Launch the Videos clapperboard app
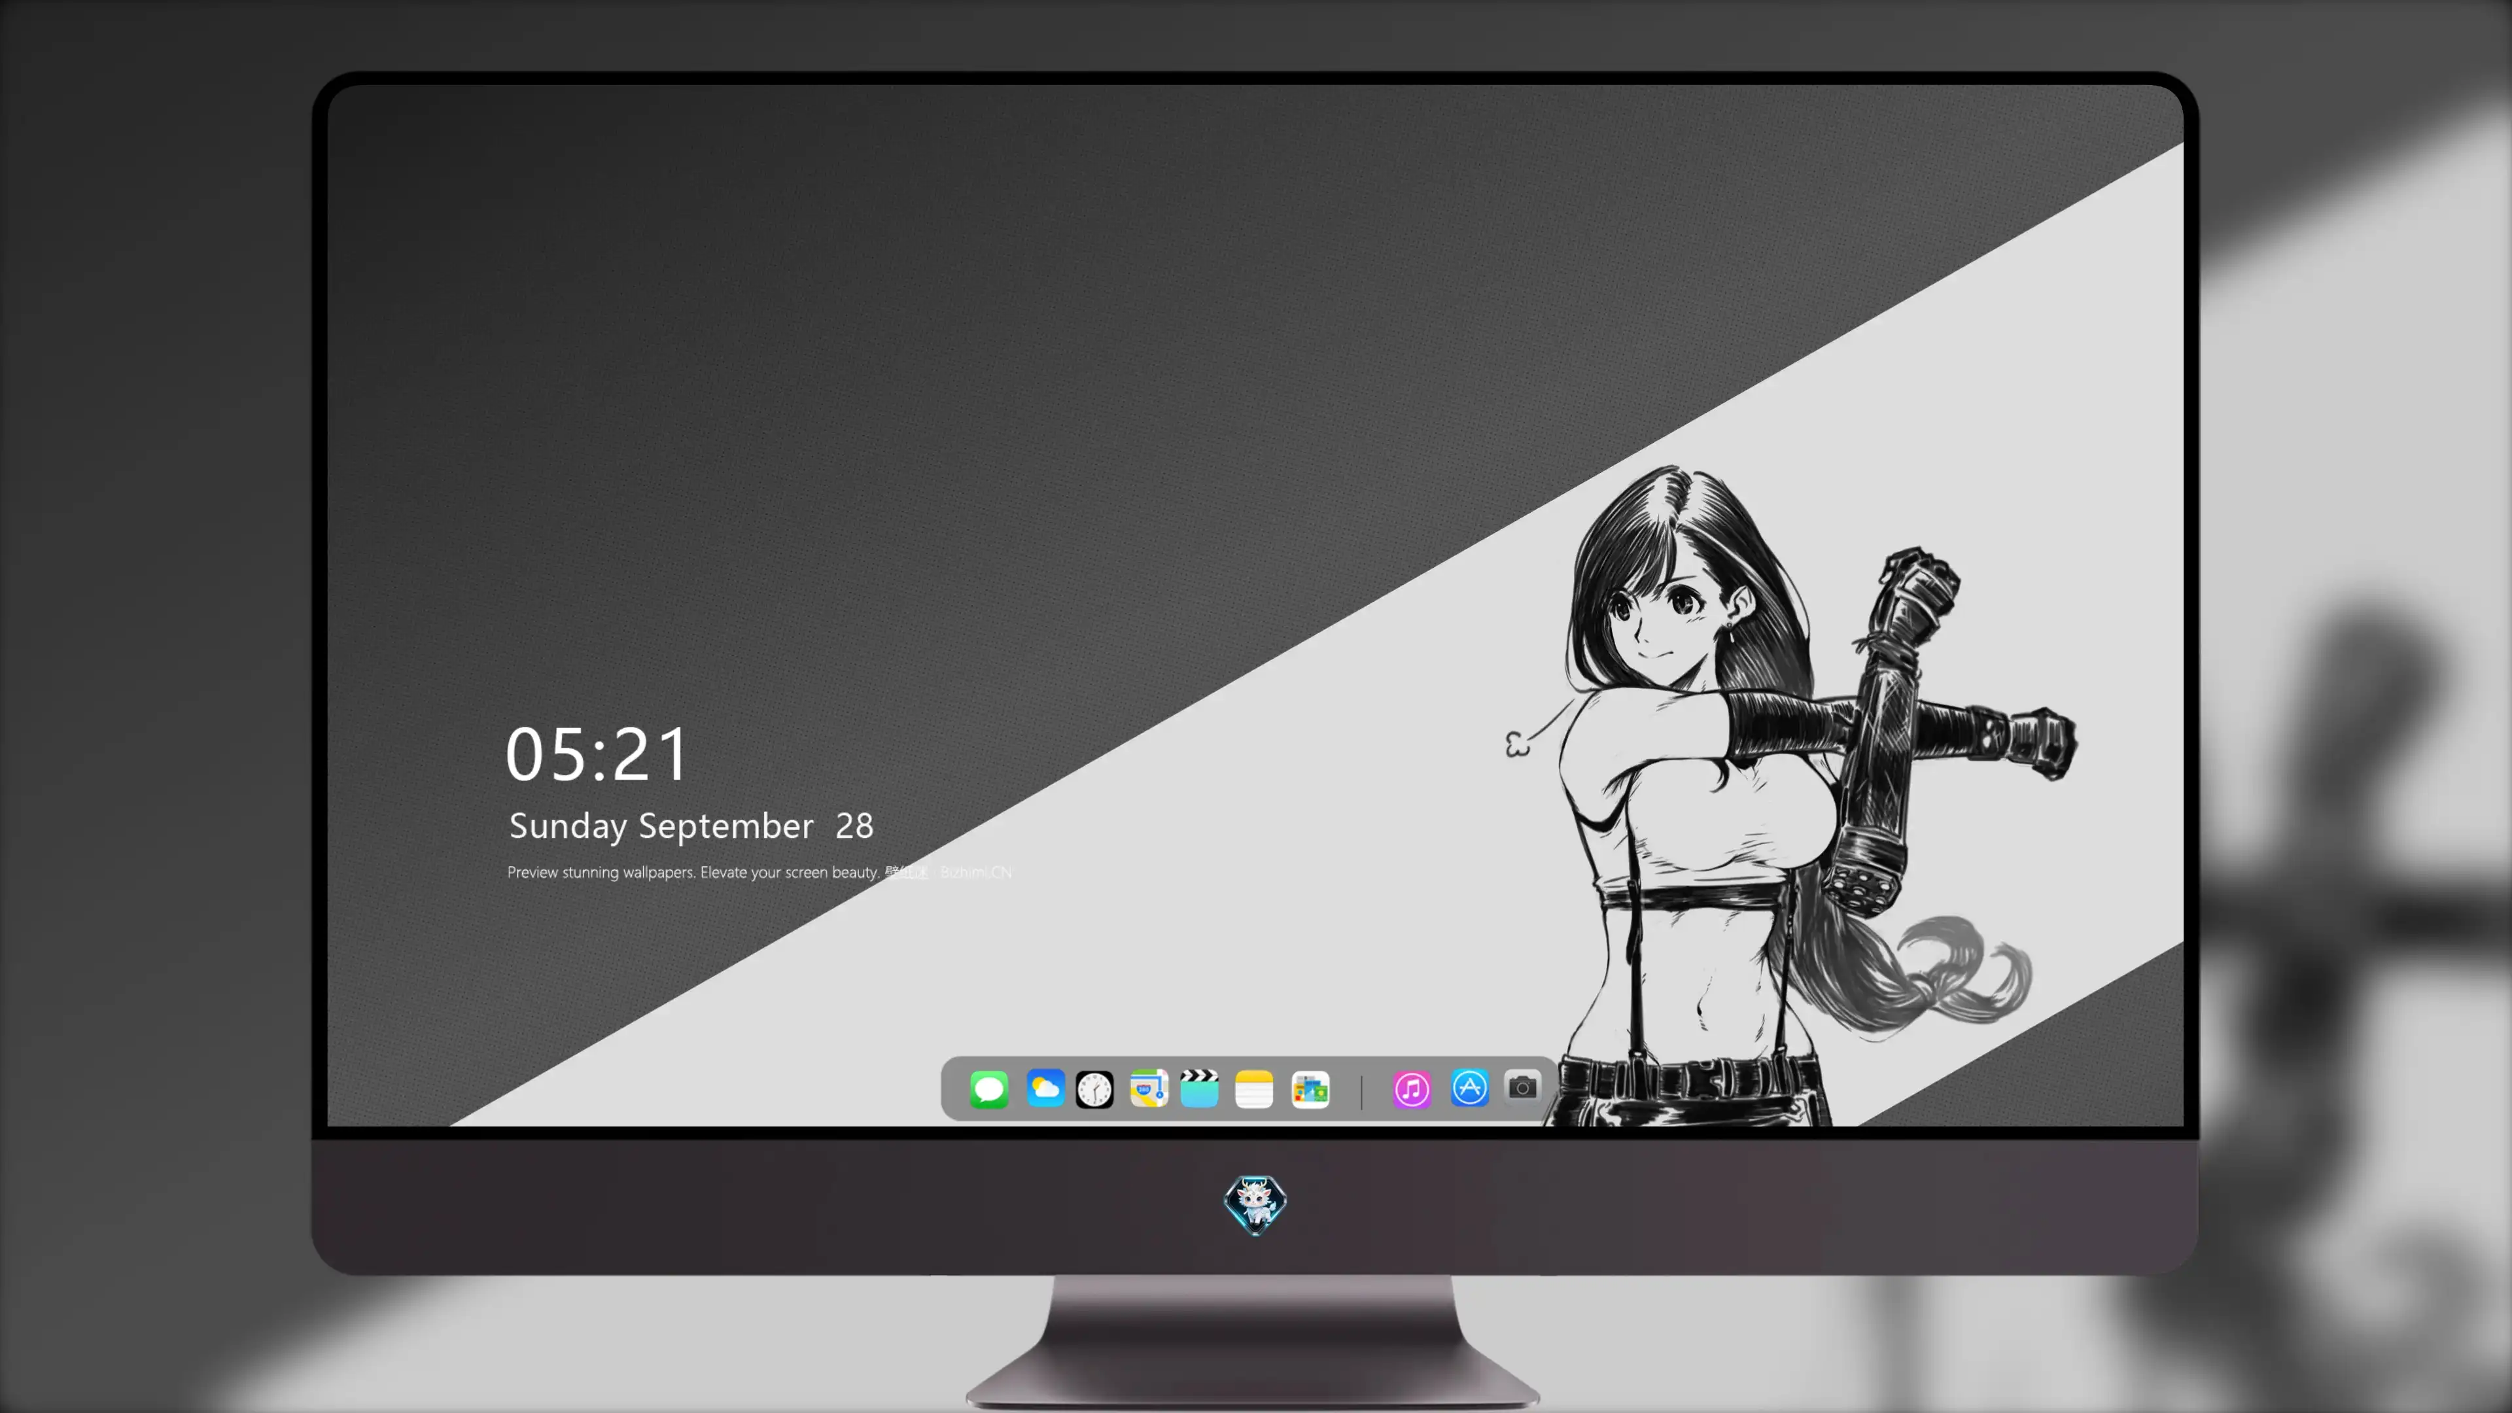This screenshot has height=1413, width=2512. 1200,1089
